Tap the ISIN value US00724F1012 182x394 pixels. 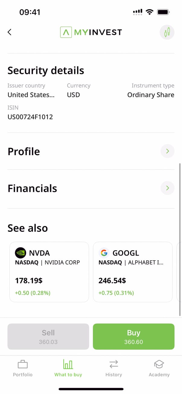click(x=30, y=117)
